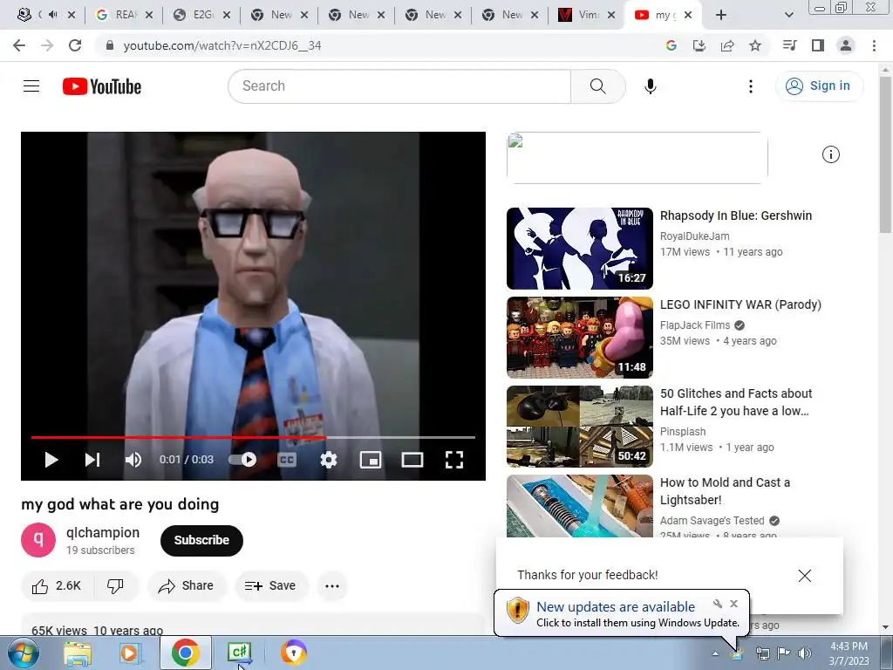Go to YouTube home via logo
893x670 pixels.
[x=102, y=86]
